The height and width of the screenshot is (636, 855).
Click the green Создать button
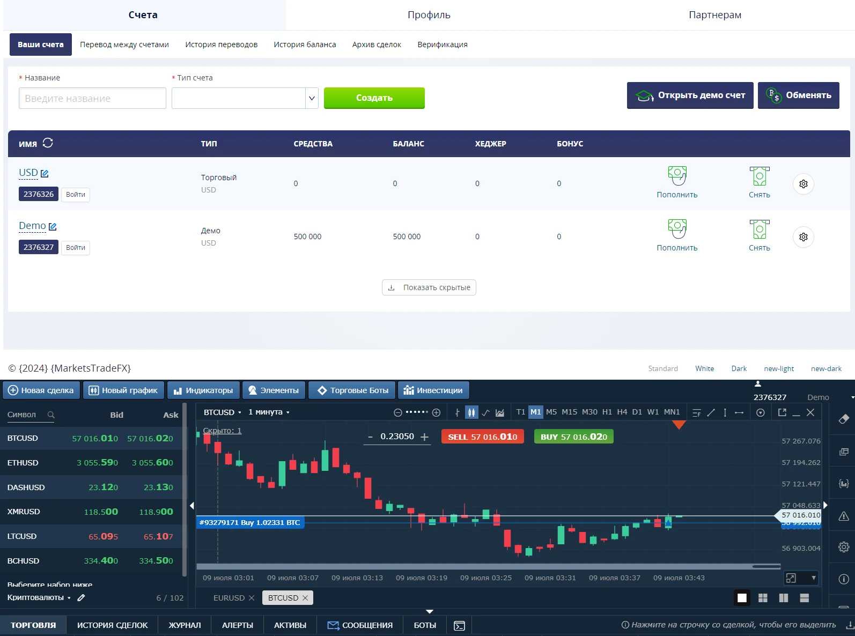click(x=374, y=98)
